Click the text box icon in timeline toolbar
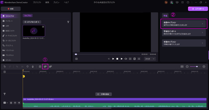This screenshot has height=110, width=209. click(40, 67)
